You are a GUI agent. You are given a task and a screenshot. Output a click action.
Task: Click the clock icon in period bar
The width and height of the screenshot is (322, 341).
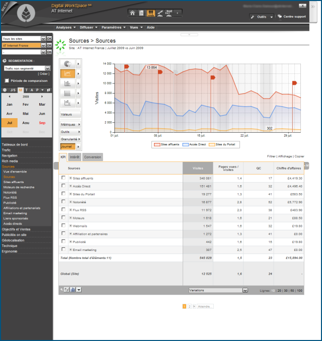coord(5,90)
